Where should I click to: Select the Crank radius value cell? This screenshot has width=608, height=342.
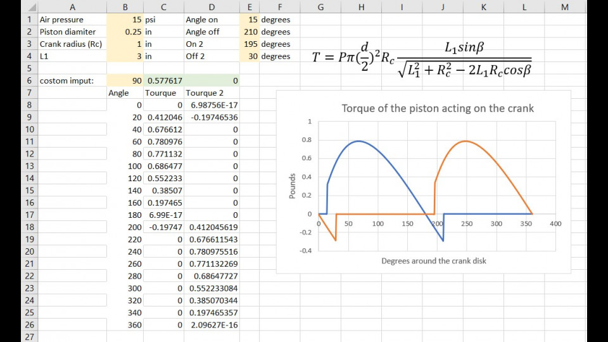click(x=125, y=44)
